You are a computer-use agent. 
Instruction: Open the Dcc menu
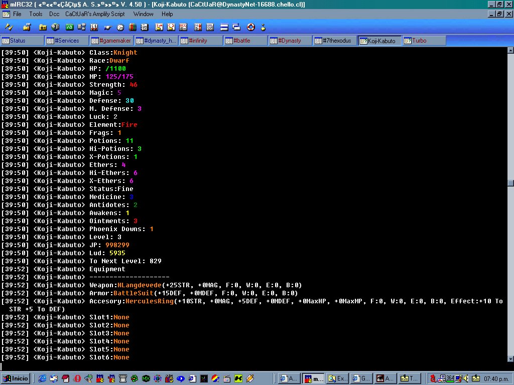pos(54,14)
